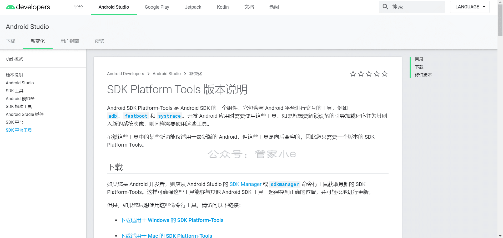Screen dimensions: 503x238
Task: Click the vertical scrollbar thumb
Action: [x=500, y=20]
